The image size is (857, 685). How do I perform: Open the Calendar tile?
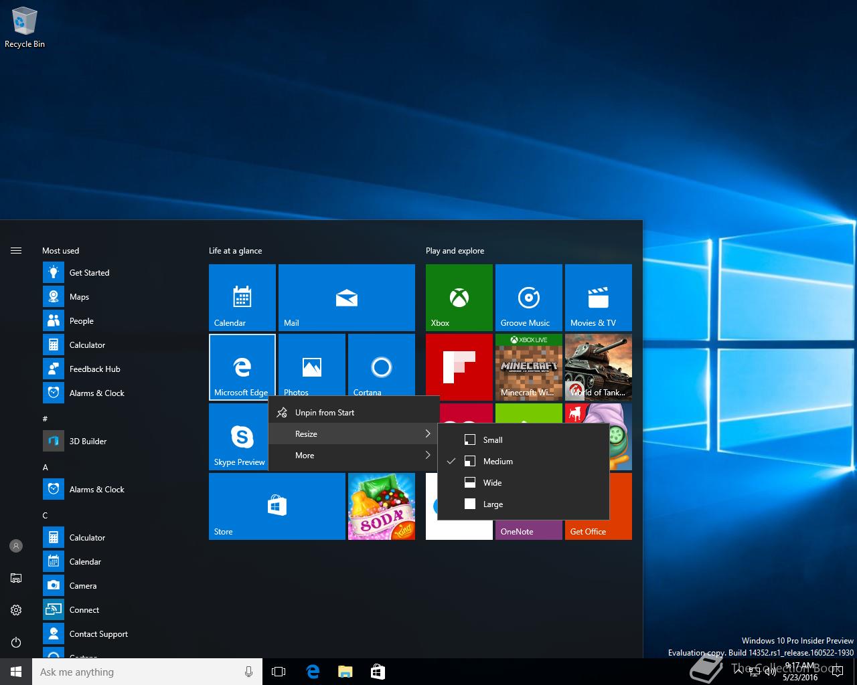pyautogui.click(x=242, y=298)
